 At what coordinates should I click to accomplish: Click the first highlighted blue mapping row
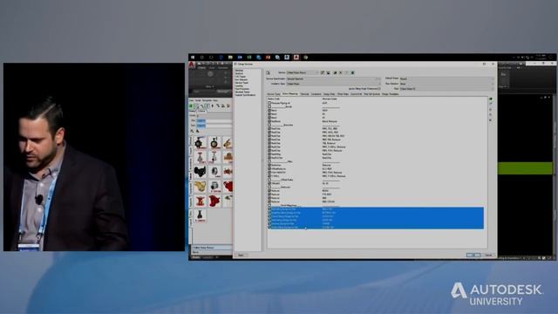[376, 209]
